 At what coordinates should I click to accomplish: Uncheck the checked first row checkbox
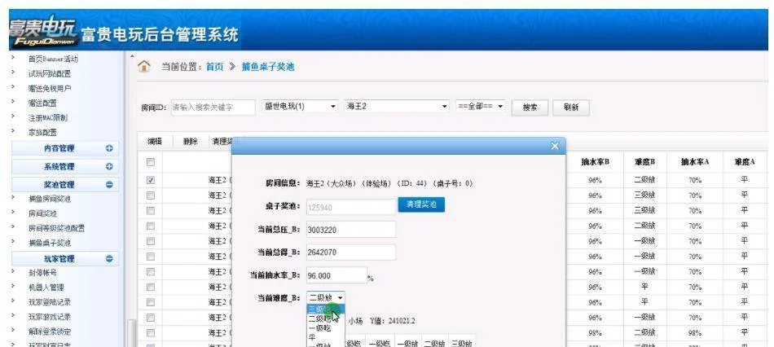point(151,180)
